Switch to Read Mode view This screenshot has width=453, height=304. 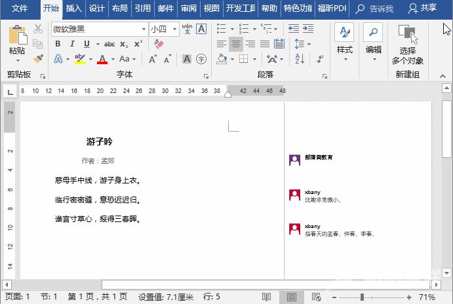point(267,297)
